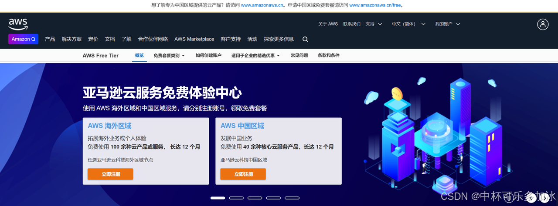Expand the 中文（简体）language dropdown
This screenshot has height=206, width=558.
(408, 24)
